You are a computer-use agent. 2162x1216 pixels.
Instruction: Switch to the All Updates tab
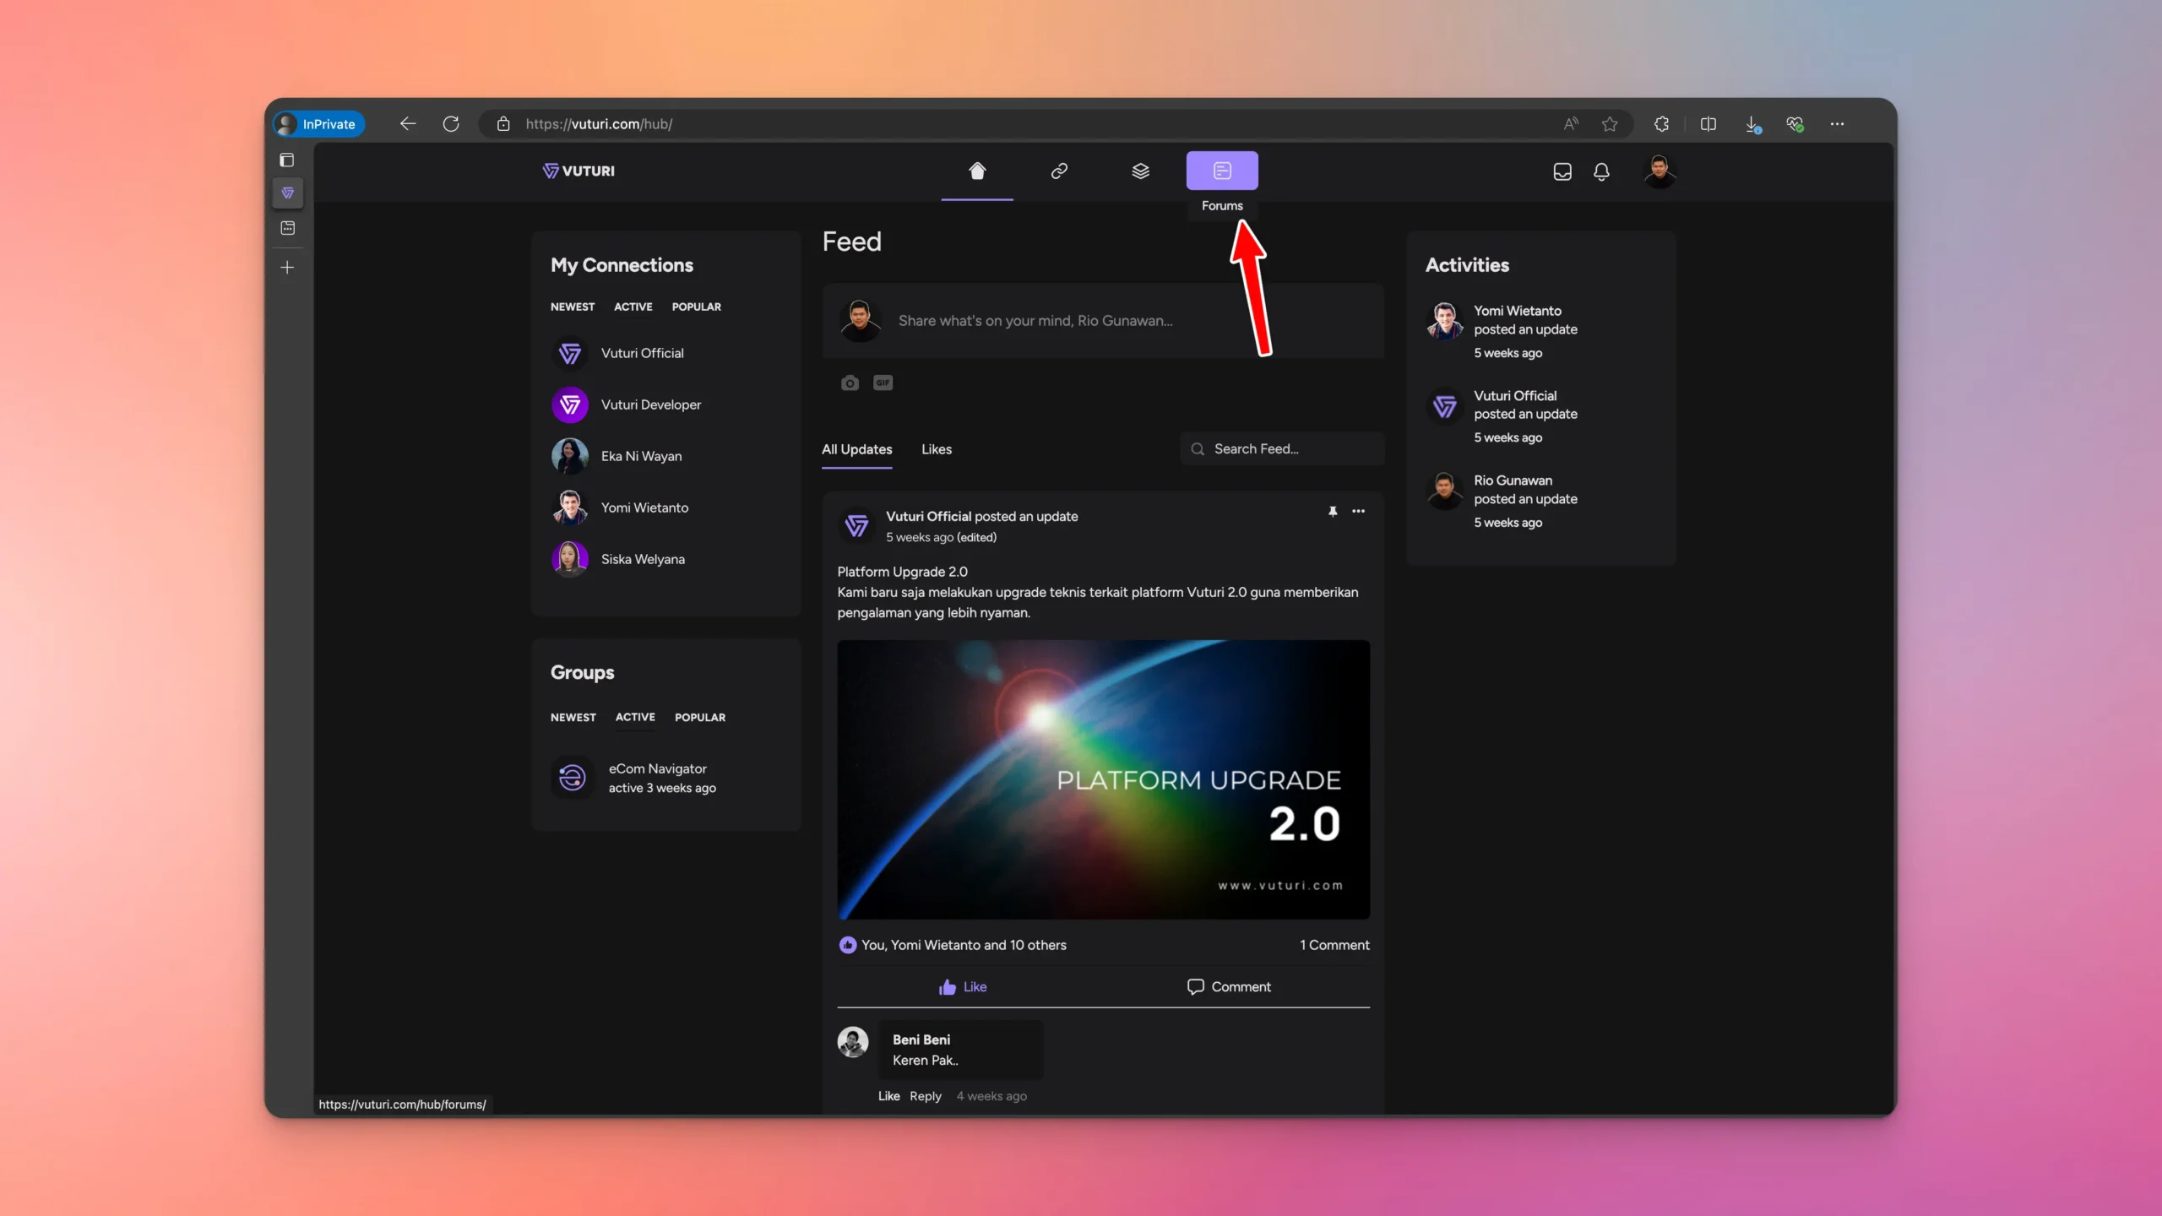click(857, 449)
